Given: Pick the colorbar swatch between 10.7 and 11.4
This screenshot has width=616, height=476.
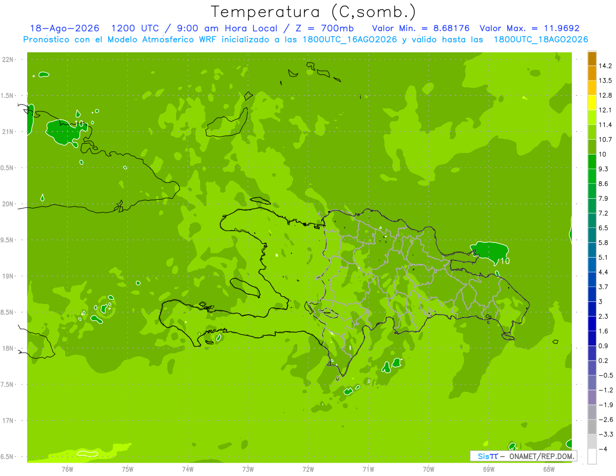Looking at the screenshot, I should pos(592,132).
